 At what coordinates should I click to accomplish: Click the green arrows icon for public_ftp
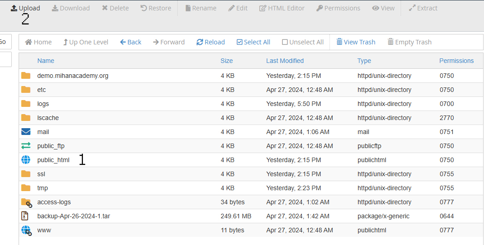click(26, 146)
